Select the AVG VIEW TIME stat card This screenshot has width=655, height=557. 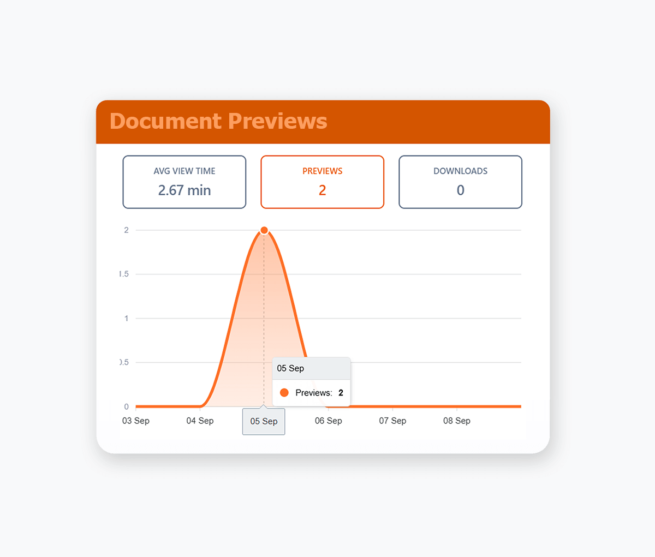184,182
